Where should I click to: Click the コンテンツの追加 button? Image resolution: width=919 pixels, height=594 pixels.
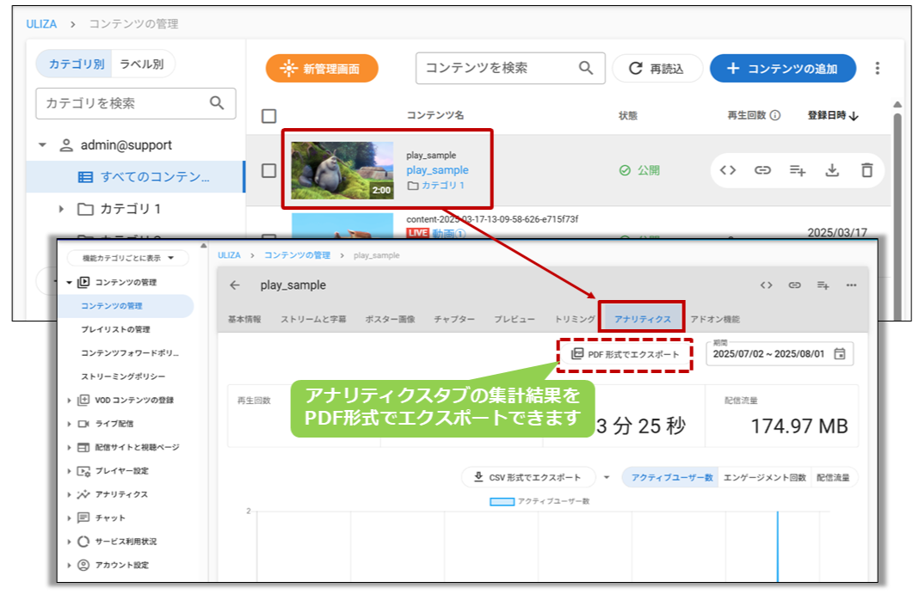(x=782, y=69)
